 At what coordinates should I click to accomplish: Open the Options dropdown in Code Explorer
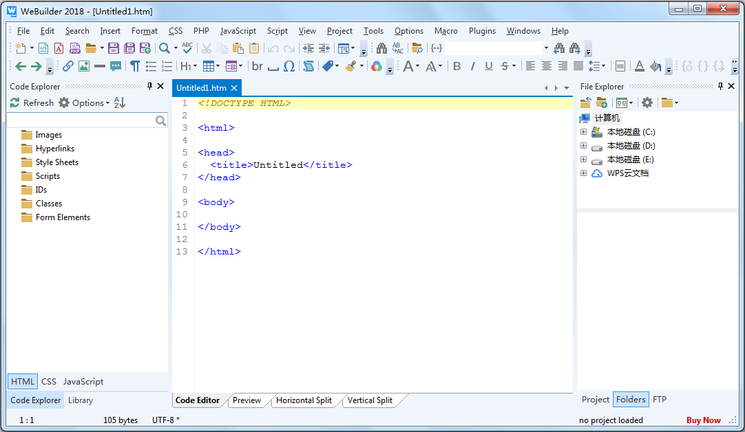pos(87,102)
